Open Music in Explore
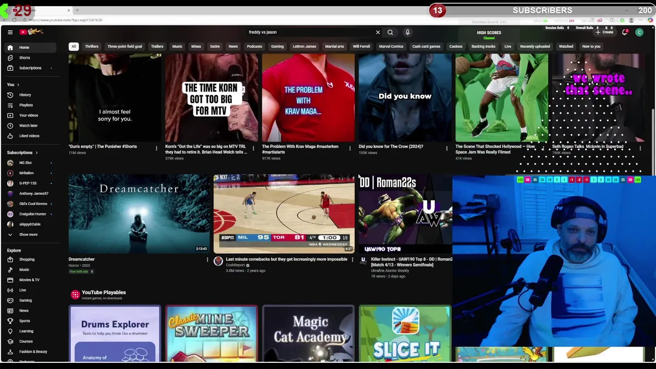Image resolution: width=656 pixels, height=369 pixels. (31, 270)
